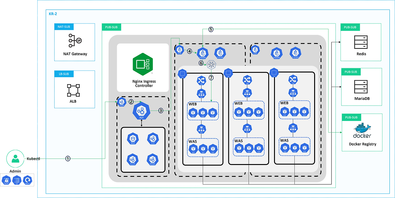This screenshot has width=395, height=198.
Task: Select the c-m controller manager icon
Action: (153, 139)
